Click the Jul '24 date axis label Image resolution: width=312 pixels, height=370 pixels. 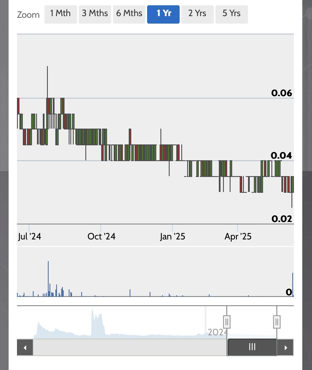(x=29, y=236)
